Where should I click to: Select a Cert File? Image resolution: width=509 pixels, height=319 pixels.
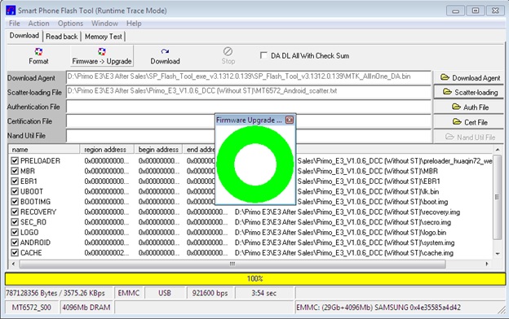coord(470,122)
